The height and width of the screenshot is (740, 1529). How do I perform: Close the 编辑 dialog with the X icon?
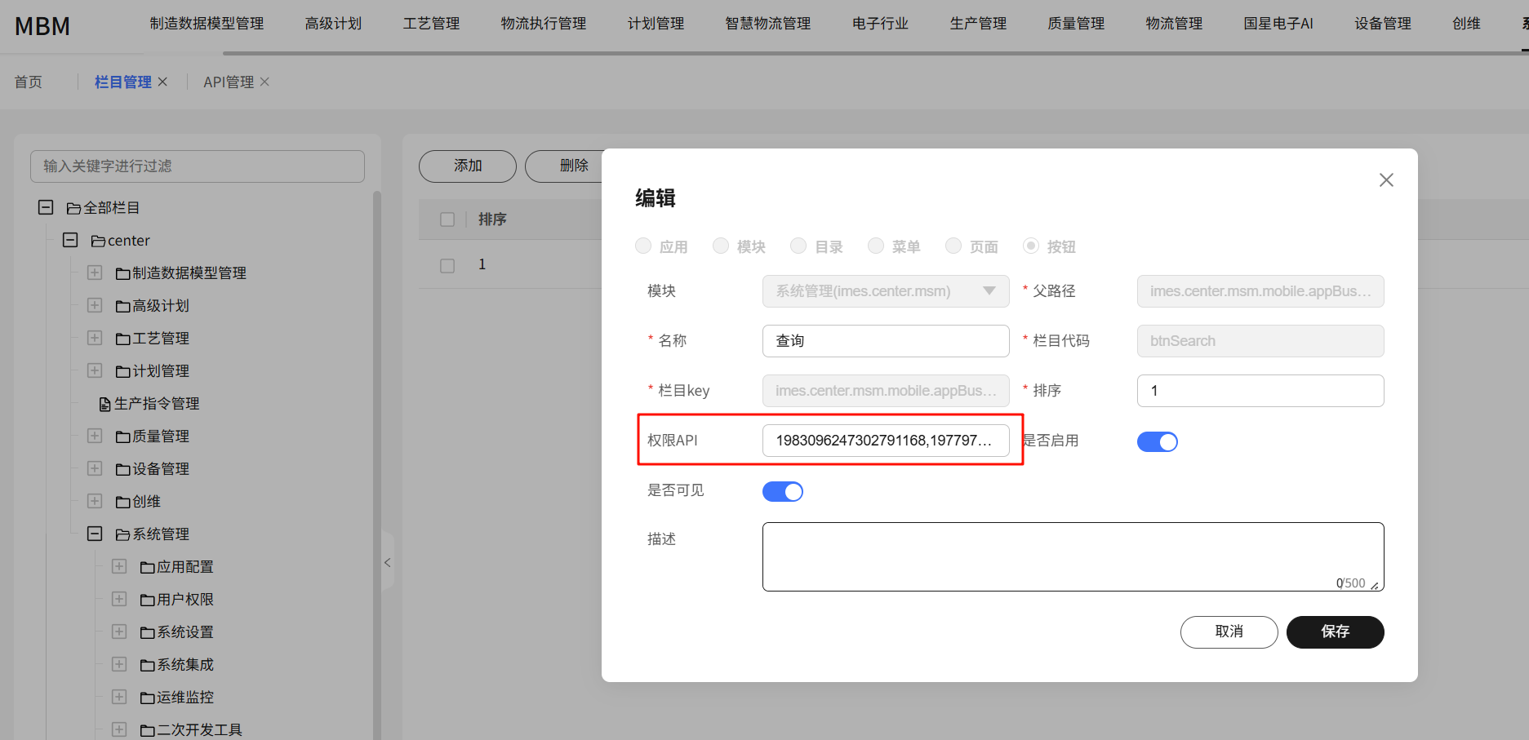[x=1386, y=180]
